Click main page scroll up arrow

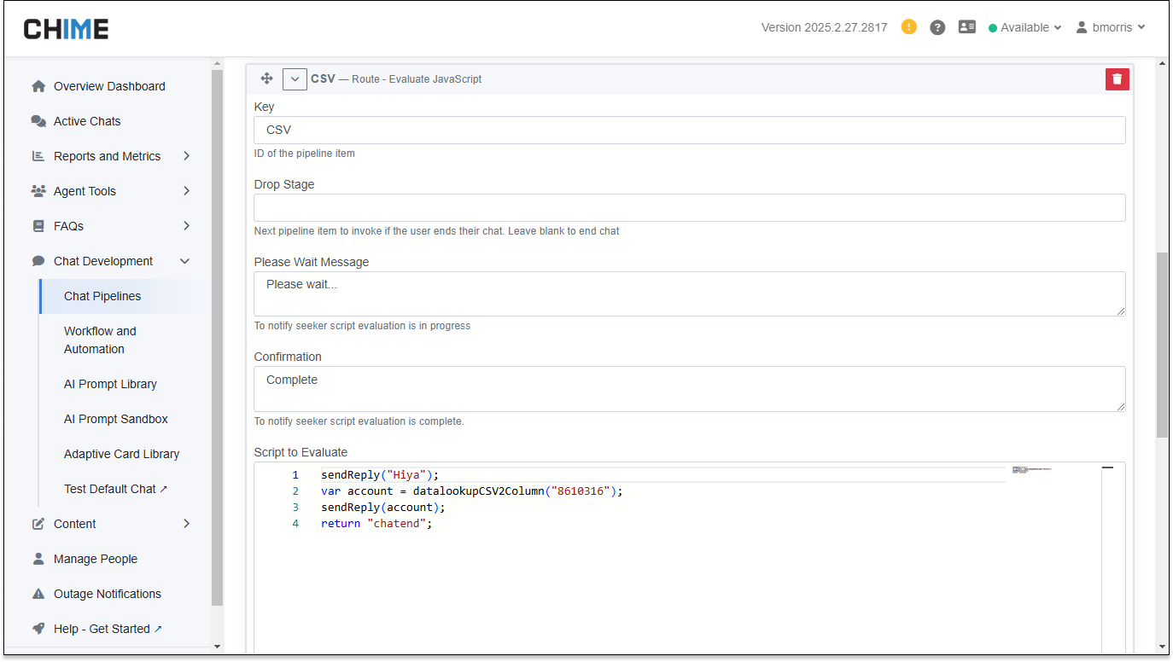(x=1162, y=64)
